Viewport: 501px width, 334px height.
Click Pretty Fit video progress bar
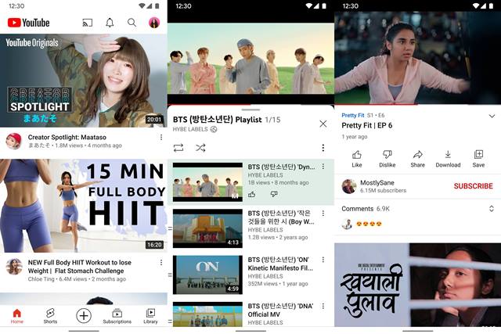pos(417,104)
